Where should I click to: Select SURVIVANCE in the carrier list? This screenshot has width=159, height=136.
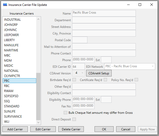[x=19, y=116]
